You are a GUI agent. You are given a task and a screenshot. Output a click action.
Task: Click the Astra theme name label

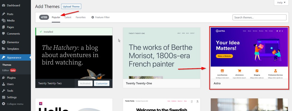tap(217, 83)
